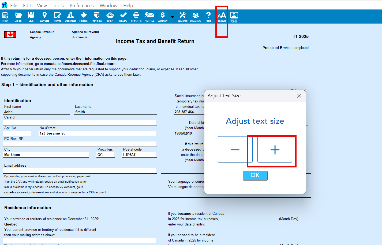Close the Adjust Text Size dialog

tap(299, 96)
